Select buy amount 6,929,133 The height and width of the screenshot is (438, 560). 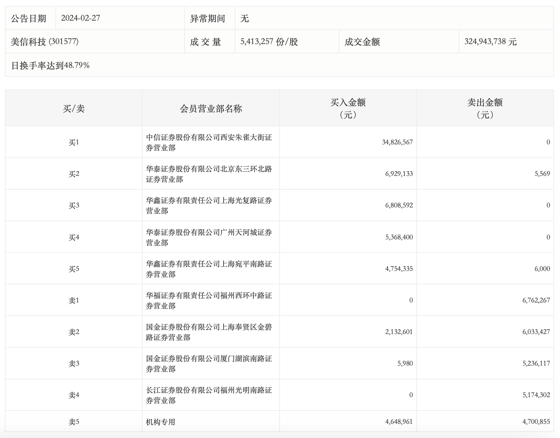click(399, 174)
